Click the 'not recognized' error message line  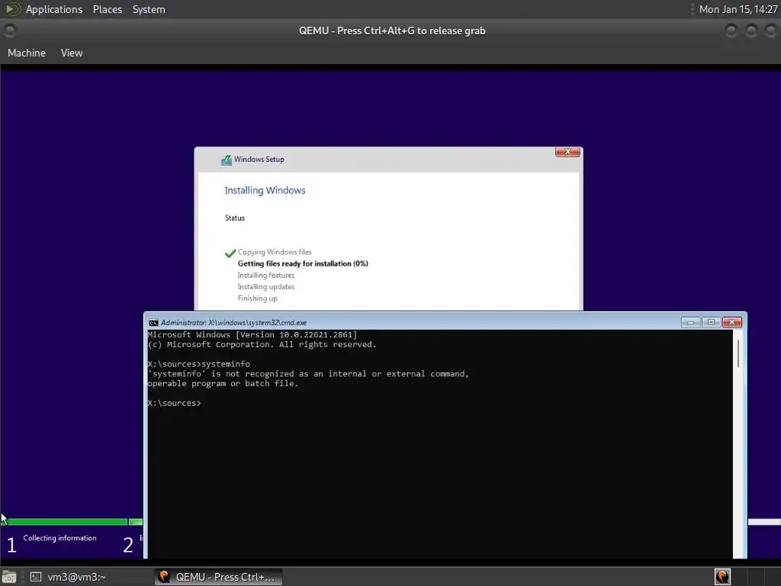pyautogui.click(x=308, y=374)
